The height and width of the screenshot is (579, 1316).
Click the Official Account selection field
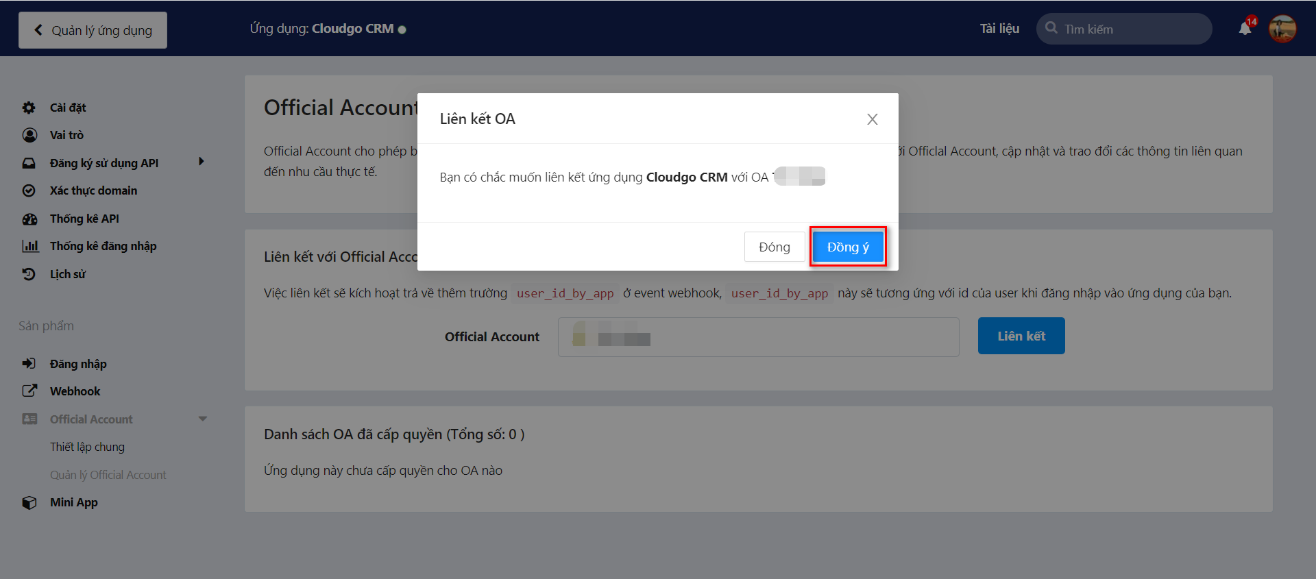(x=758, y=337)
